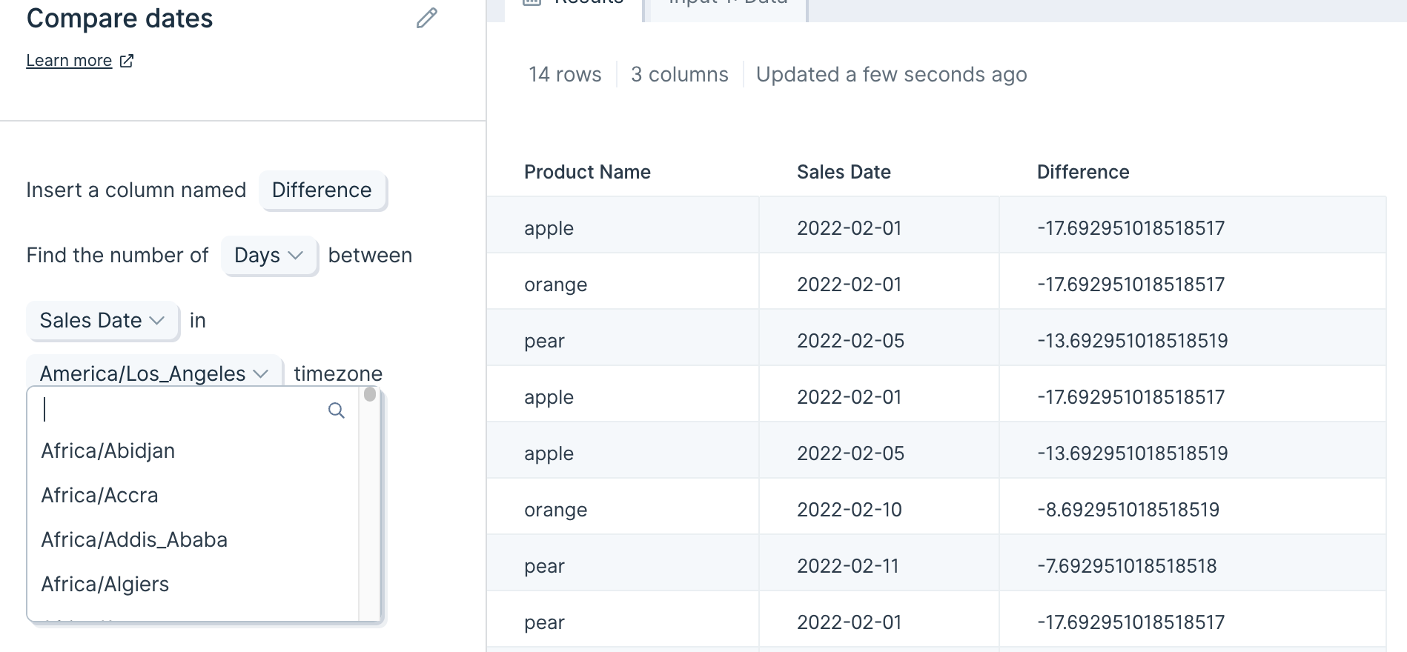Click the timezone list scrollbar thumb
Image resolution: width=1407 pixels, height=652 pixels.
370,394
